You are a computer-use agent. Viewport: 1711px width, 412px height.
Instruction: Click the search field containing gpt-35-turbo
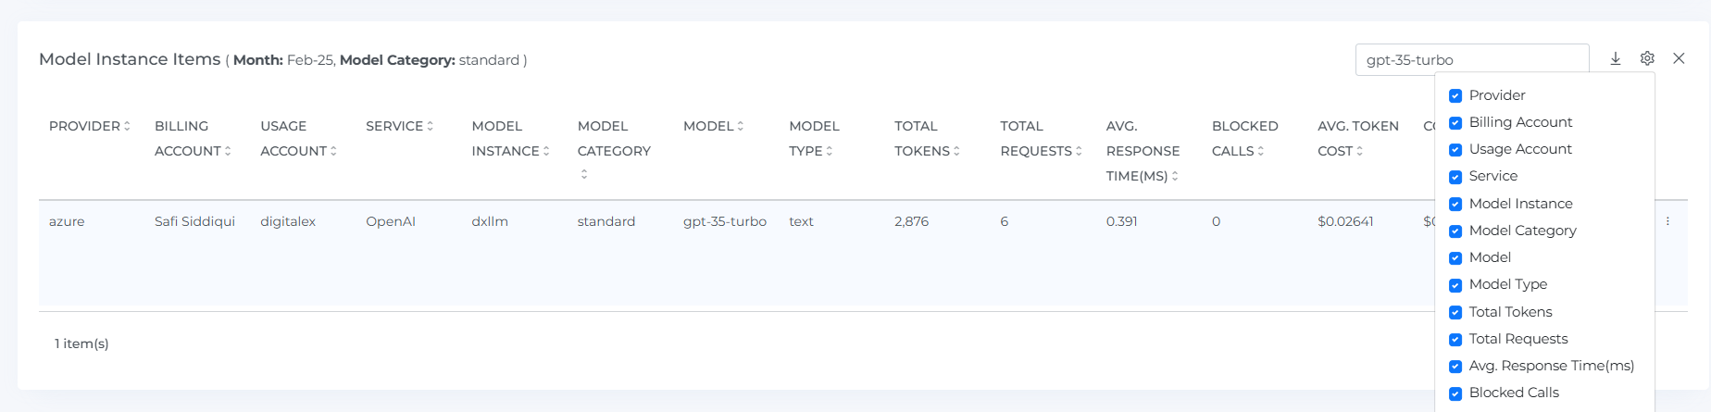(x=1470, y=59)
